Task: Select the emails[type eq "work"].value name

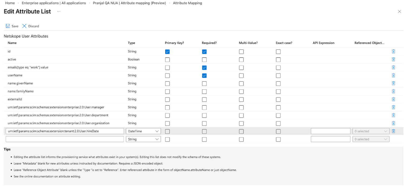Action: click(x=28, y=67)
